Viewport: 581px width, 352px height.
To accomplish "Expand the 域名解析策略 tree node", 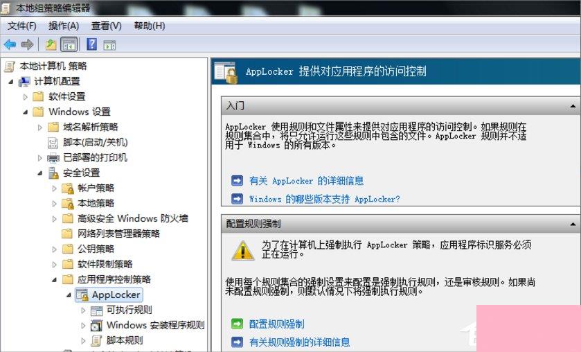I will [x=40, y=127].
